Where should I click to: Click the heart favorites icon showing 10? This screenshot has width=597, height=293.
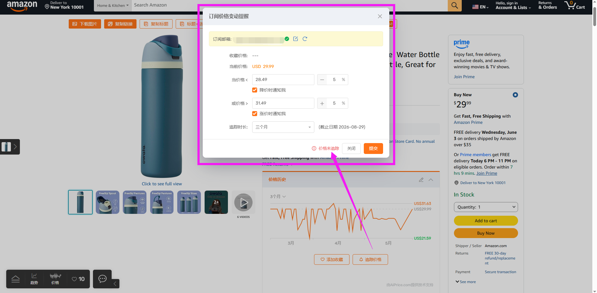pyautogui.click(x=78, y=279)
